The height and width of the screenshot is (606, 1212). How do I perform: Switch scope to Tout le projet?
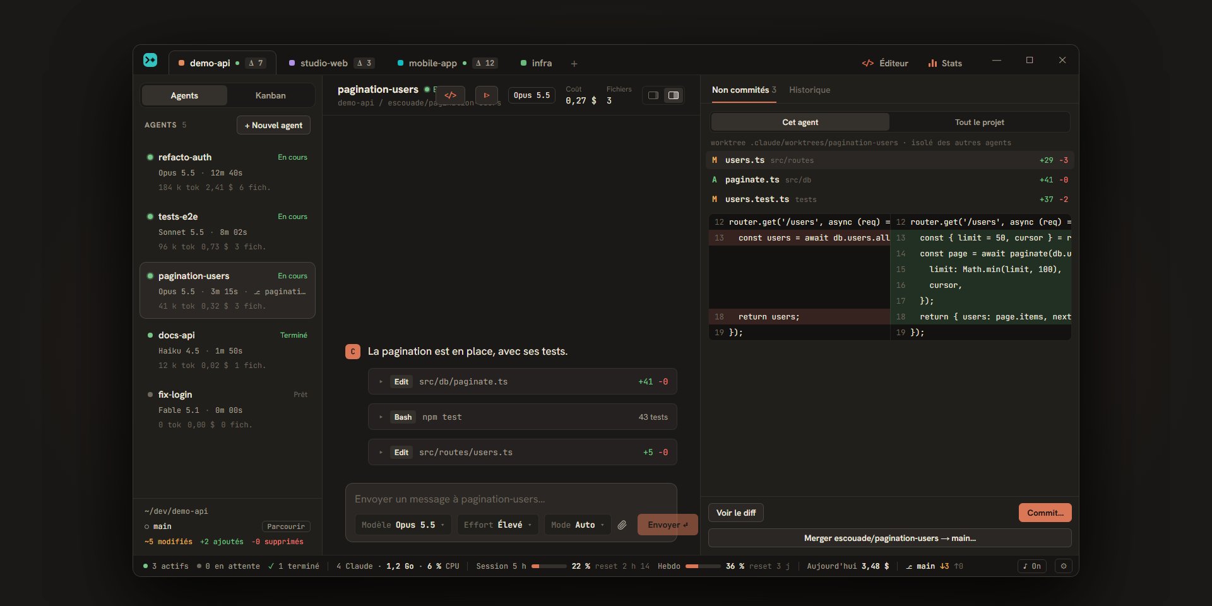[979, 122]
